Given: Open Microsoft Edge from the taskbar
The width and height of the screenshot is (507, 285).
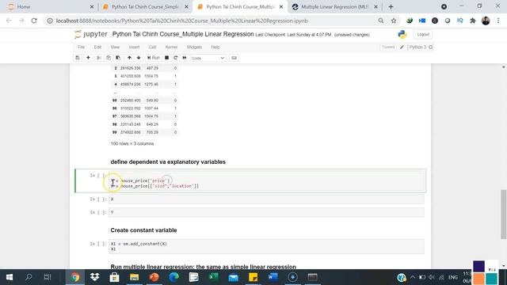Looking at the screenshot, I should [174, 277].
